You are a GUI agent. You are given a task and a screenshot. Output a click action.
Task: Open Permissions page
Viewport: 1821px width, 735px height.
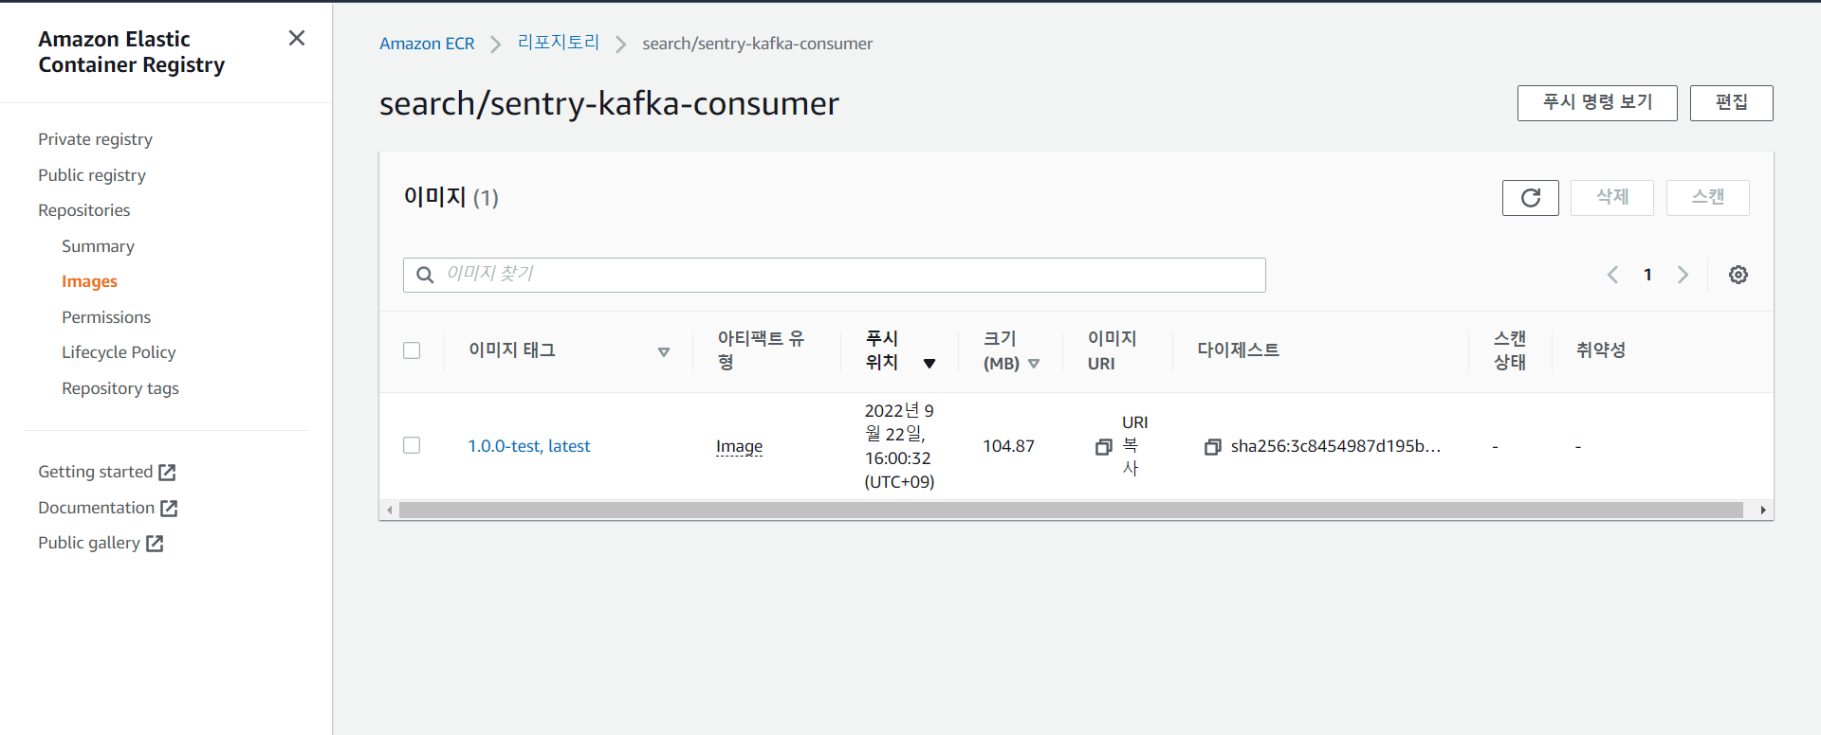pos(106,317)
